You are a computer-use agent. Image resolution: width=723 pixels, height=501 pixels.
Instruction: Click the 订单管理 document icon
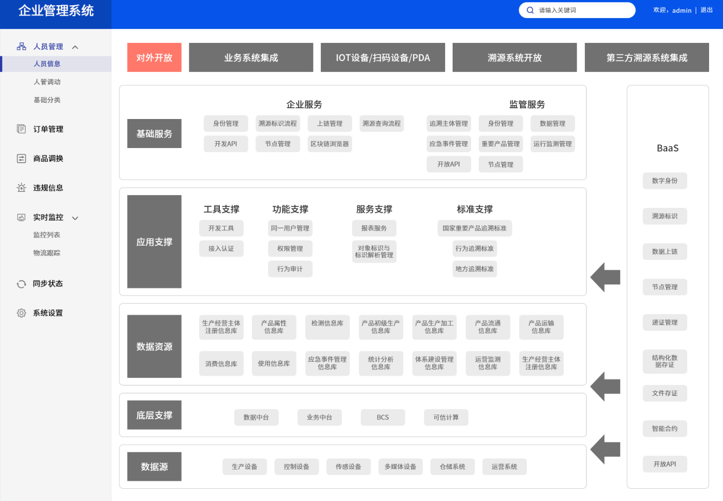pyautogui.click(x=21, y=129)
